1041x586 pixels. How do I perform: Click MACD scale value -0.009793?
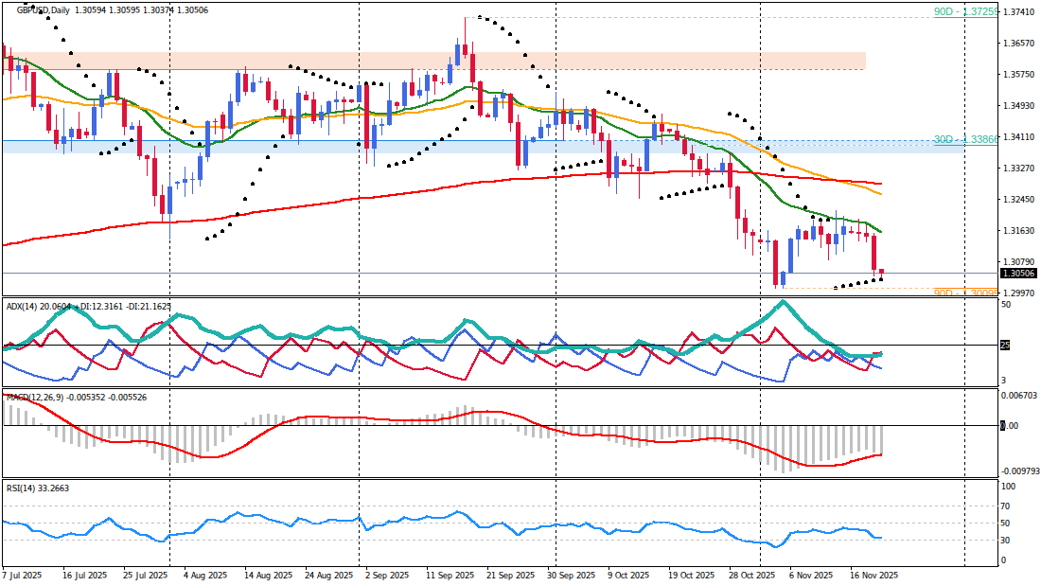point(1020,471)
